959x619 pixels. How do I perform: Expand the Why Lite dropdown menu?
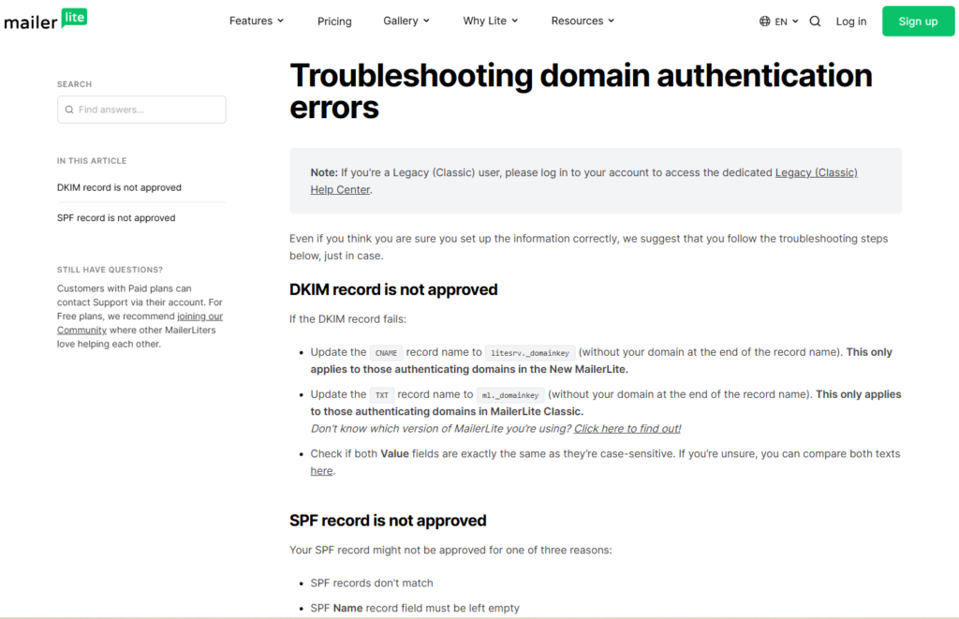click(x=491, y=21)
